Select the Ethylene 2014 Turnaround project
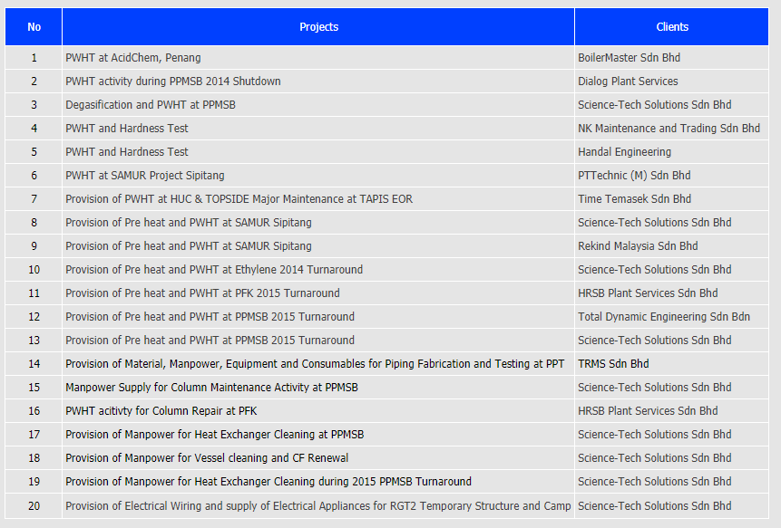781x528 pixels. [214, 270]
